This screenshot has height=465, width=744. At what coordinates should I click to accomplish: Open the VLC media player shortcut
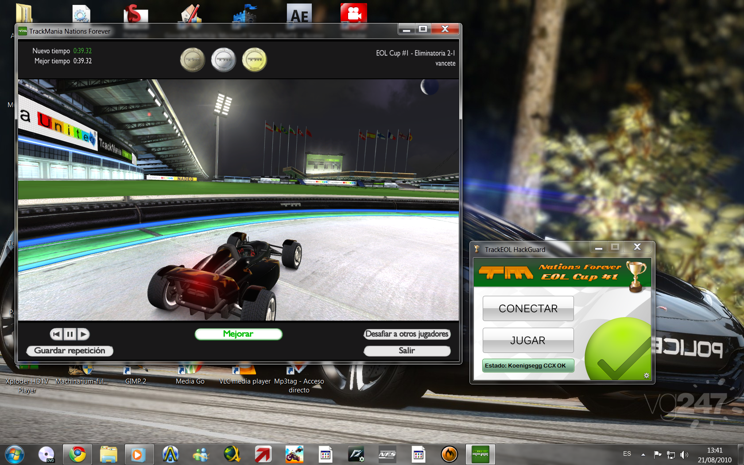(244, 374)
